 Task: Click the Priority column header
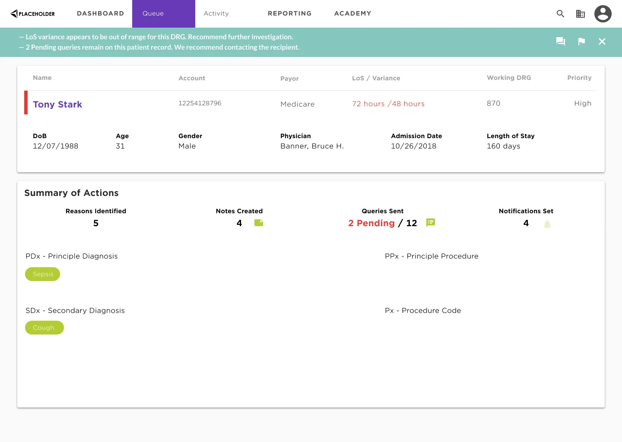[x=579, y=78]
